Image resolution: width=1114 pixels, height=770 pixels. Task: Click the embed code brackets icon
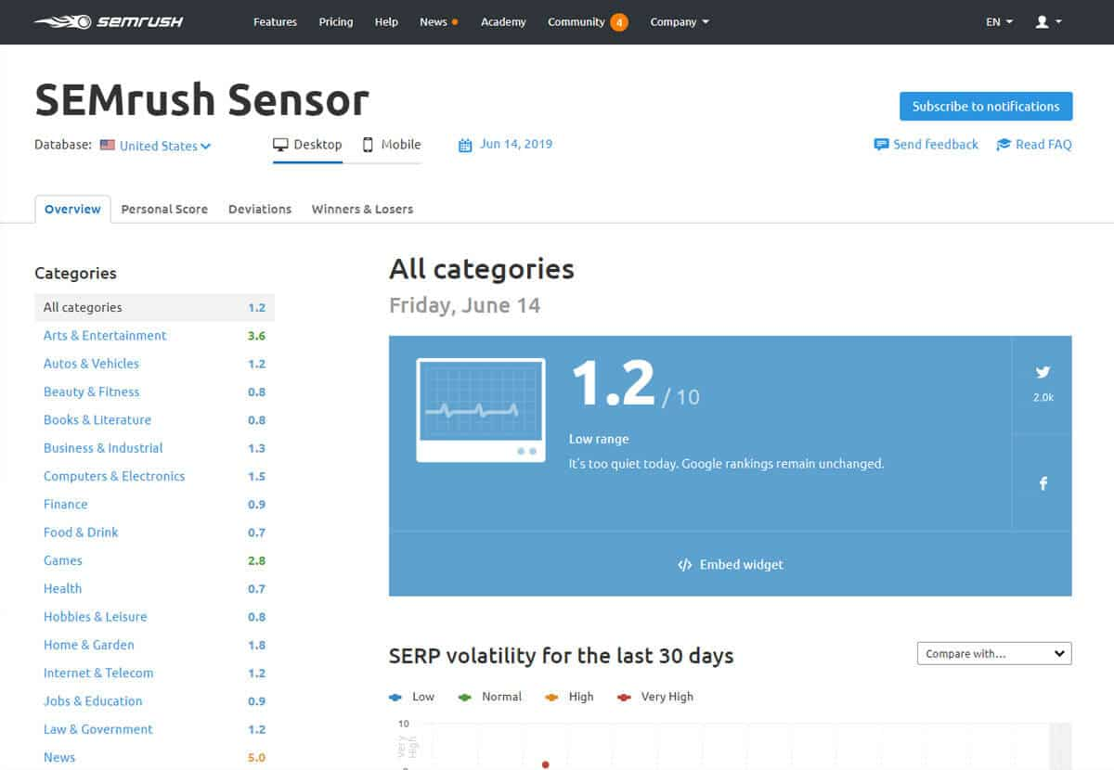pyautogui.click(x=685, y=564)
